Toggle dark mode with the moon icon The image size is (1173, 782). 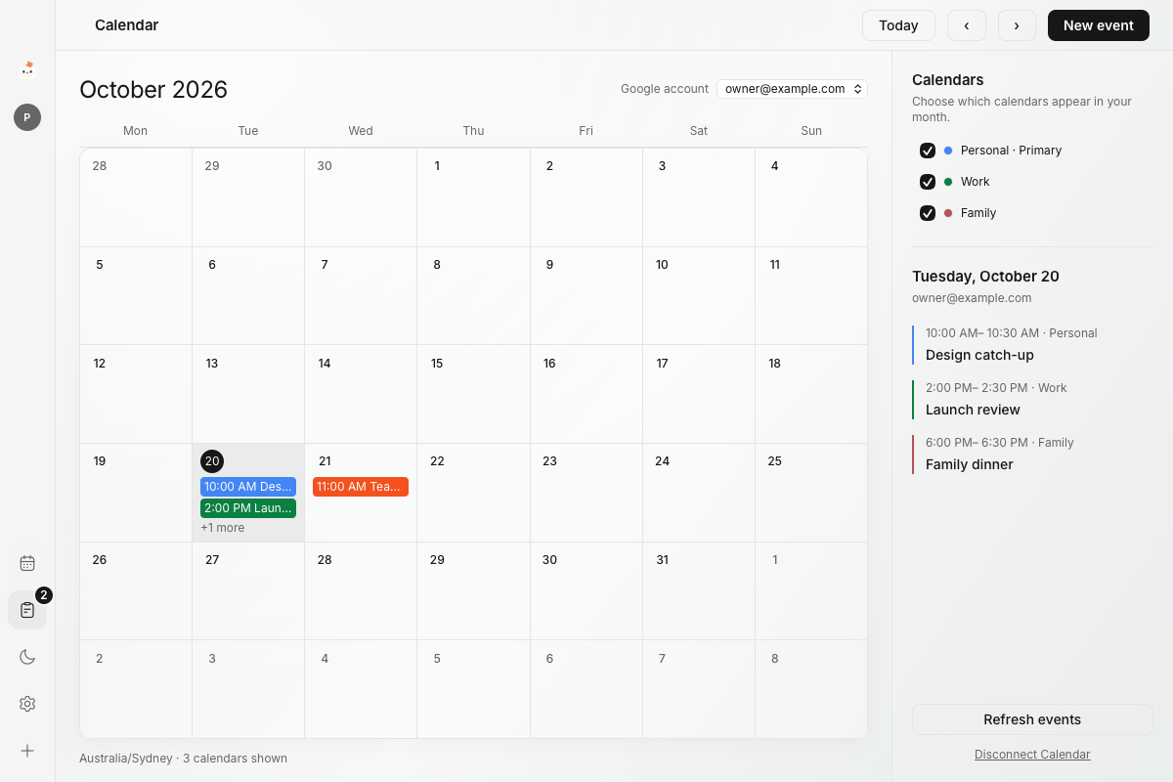click(27, 657)
